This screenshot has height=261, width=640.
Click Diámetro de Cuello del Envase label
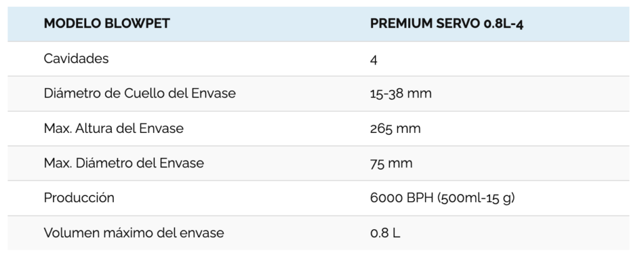tap(140, 94)
